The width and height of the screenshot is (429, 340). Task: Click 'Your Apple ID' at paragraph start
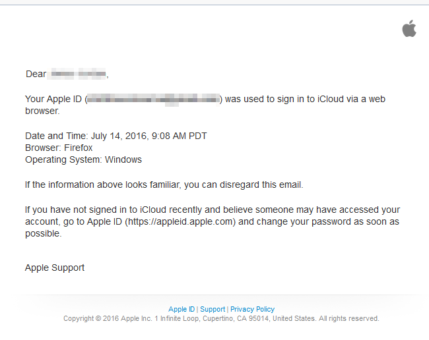click(x=53, y=99)
